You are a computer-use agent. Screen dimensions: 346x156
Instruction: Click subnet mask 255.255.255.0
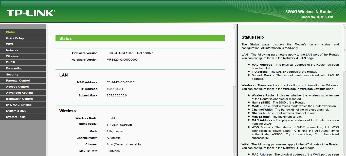117,95
